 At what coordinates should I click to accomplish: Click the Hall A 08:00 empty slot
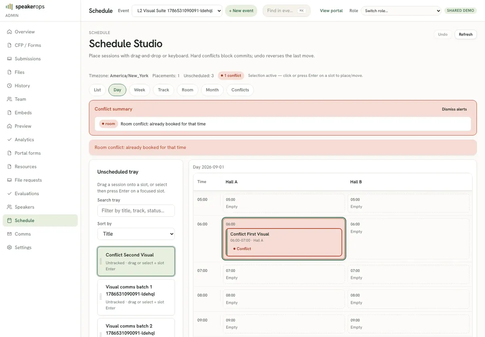click(284, 299)
